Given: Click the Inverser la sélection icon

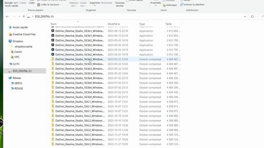Looking at the screenshot, I should coord(181,5).
